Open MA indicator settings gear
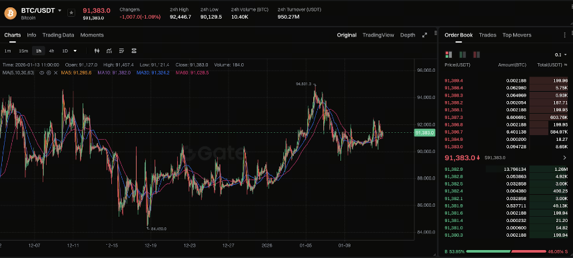The image size is (573, 258). (x=49, y=72)
